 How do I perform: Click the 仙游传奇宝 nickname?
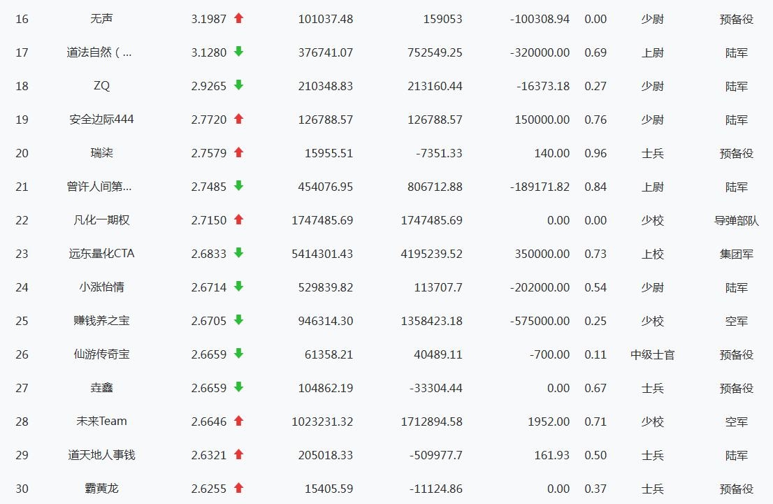[x=101, y=354]
